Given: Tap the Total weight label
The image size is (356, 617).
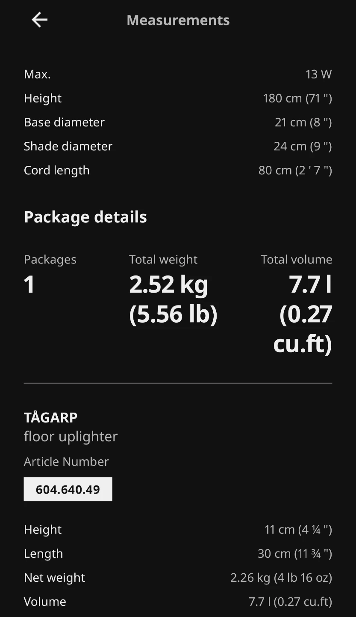Looking at the screenshot, I should click(163, 260).
